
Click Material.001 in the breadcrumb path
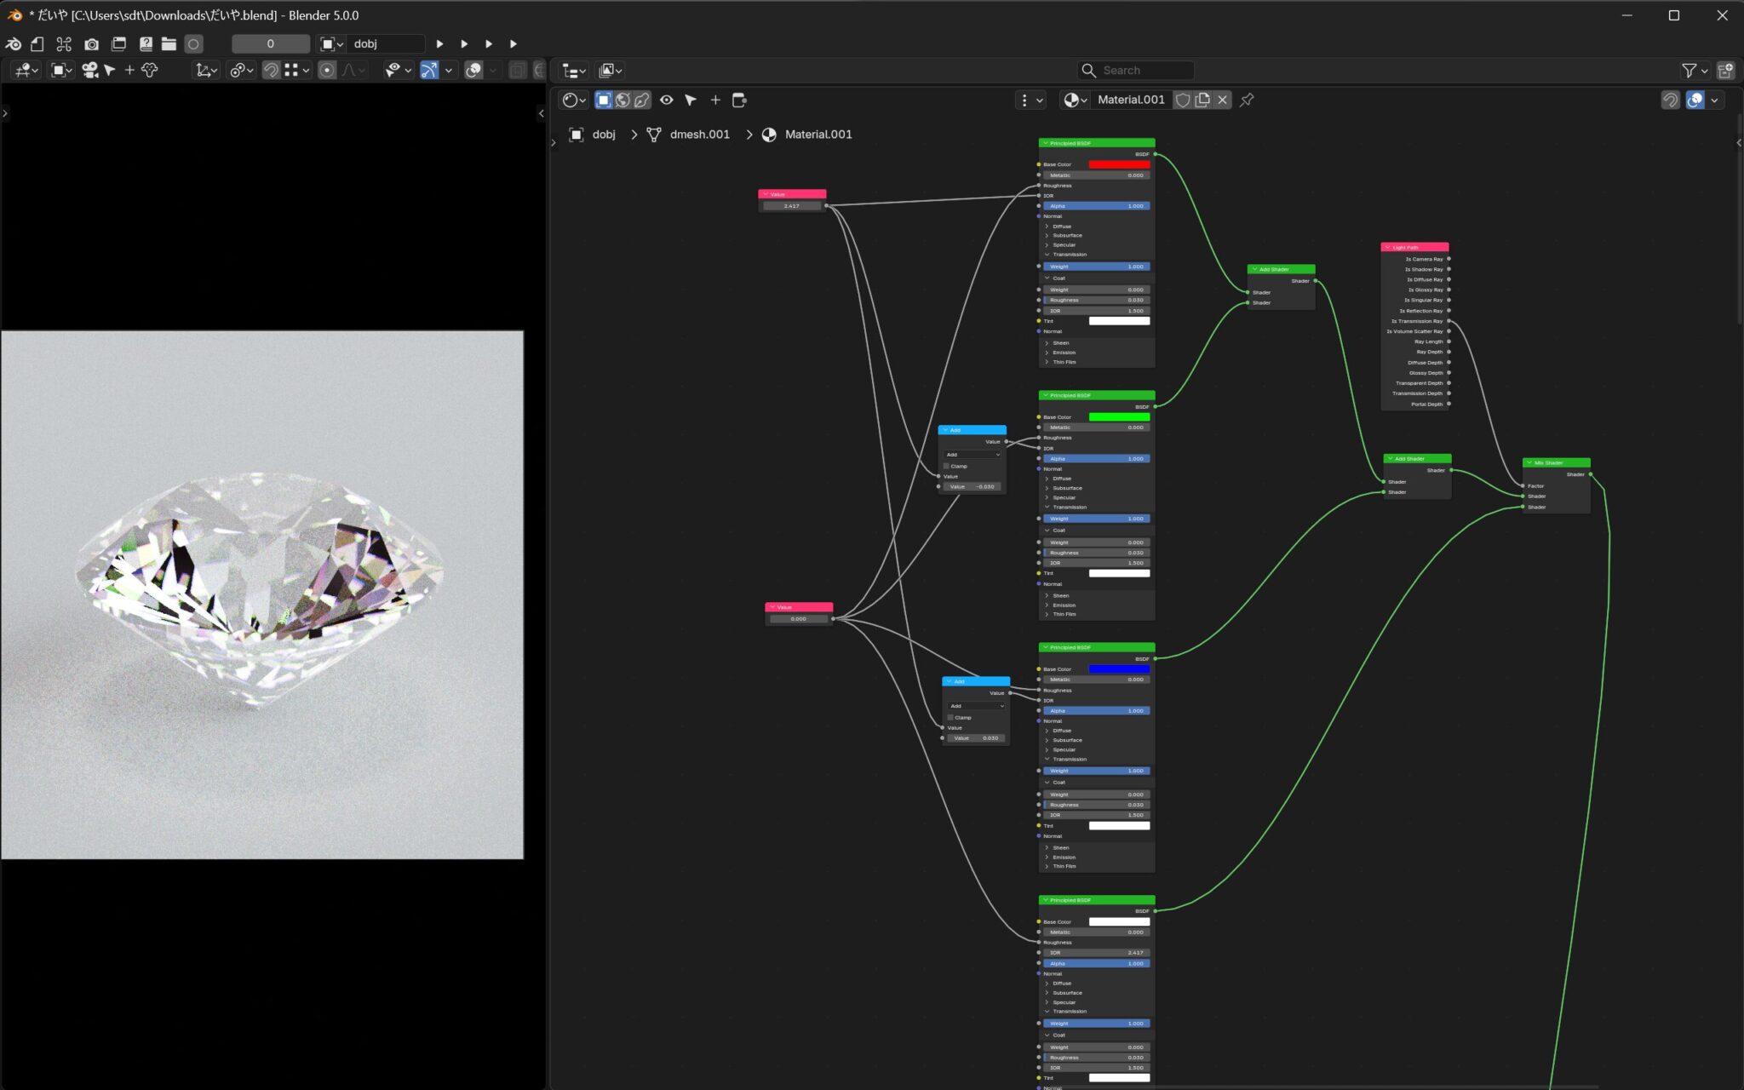point(817,135)
